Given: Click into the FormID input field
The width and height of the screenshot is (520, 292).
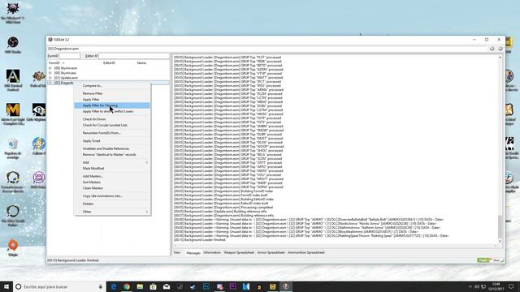Looking at the screenshot, I should coord(70,56).
